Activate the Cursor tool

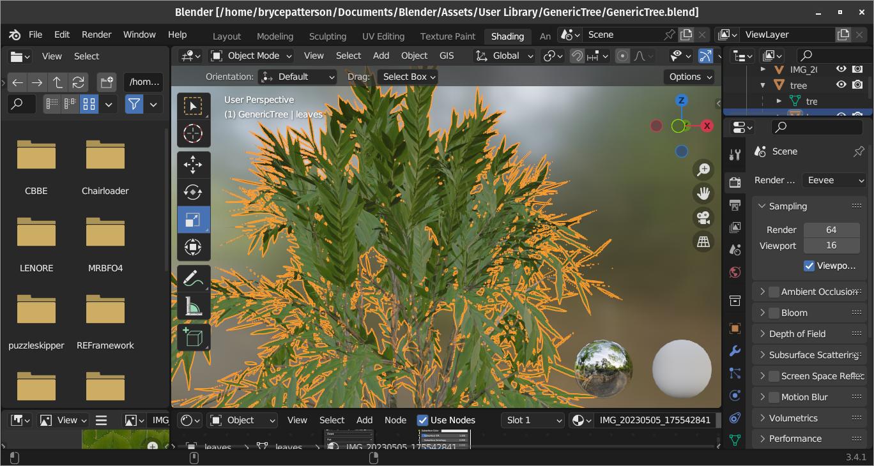pos(193,133)
